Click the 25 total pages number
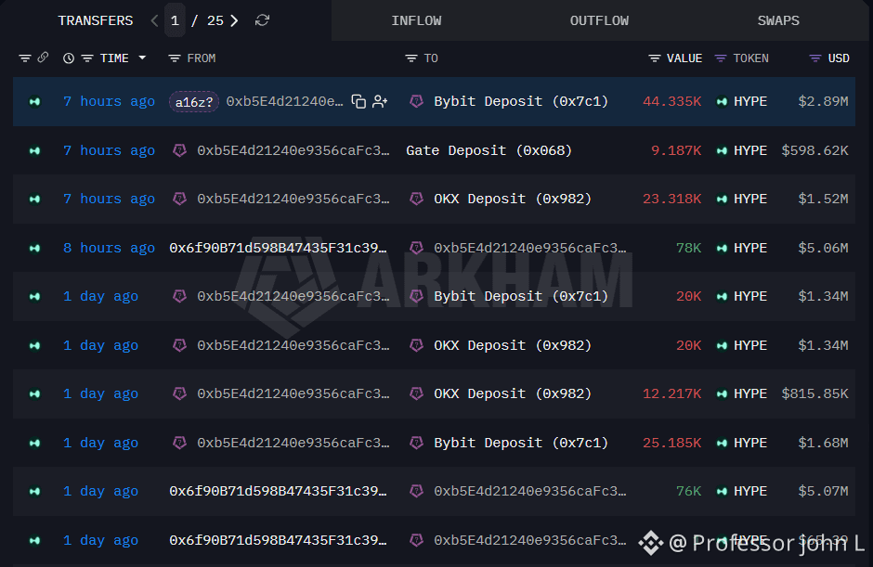The image size is (873, 567). point(215,20)
